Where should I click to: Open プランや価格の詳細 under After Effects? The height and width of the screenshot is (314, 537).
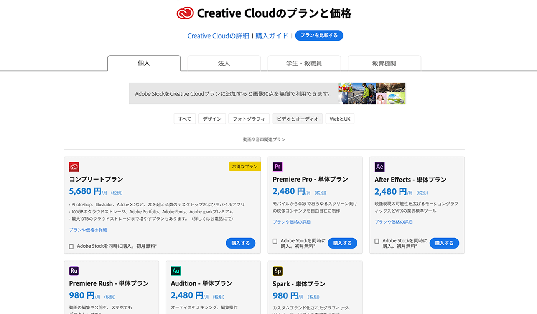tap(394, 222)
